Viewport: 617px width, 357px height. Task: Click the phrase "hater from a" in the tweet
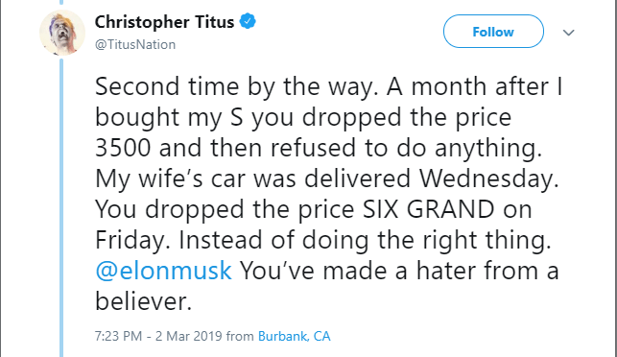[487, 271]
